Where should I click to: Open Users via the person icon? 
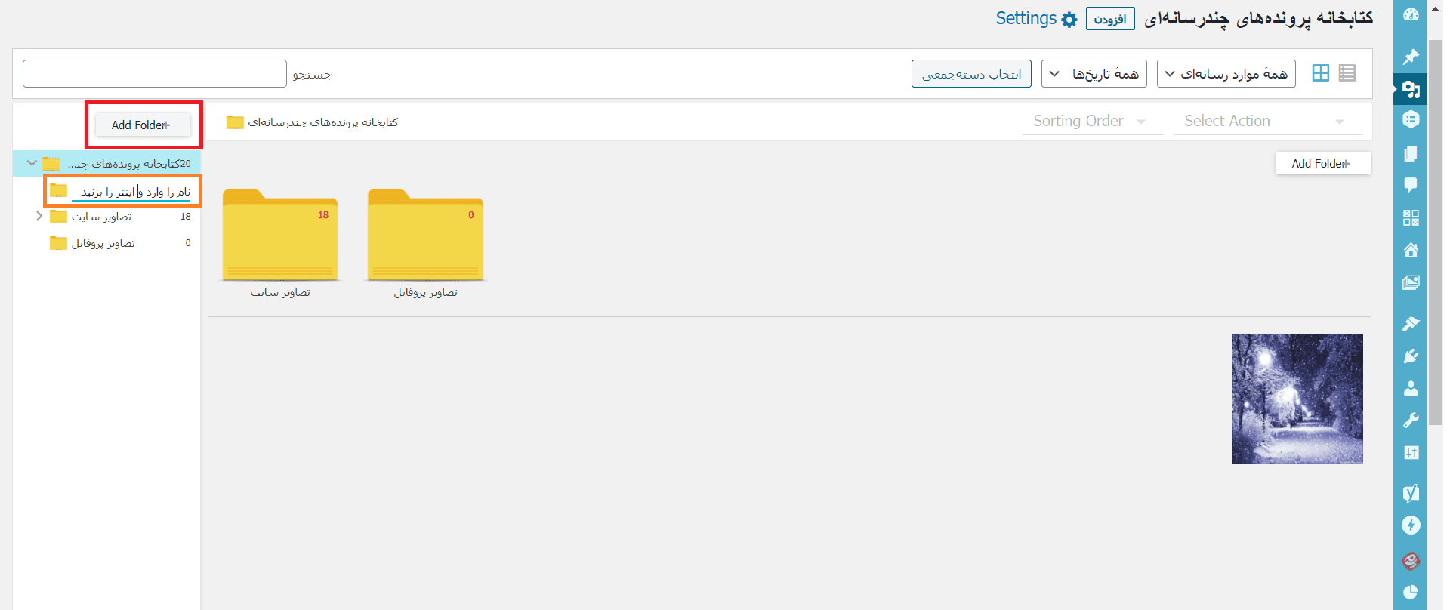click(x=1410, y=389)
